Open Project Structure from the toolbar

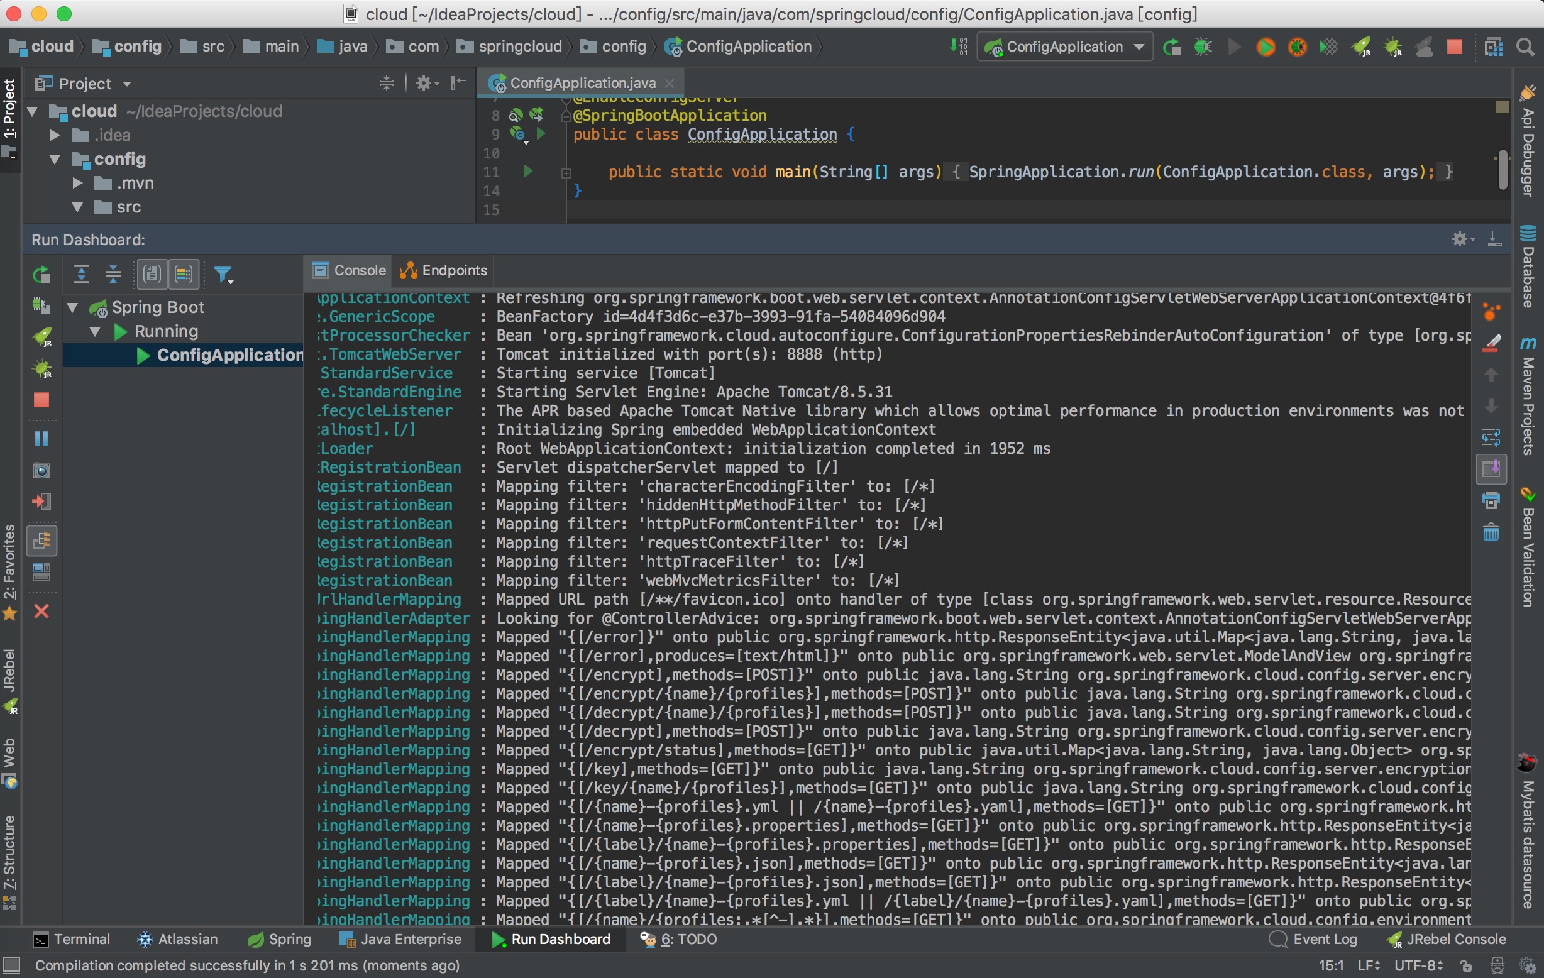[x=1493, y=47]
